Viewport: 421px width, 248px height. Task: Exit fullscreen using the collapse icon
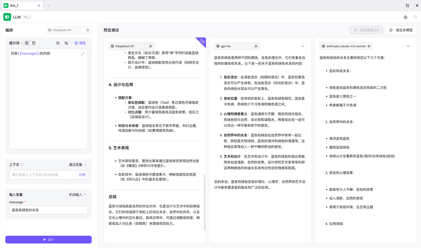tap(408, 6)
